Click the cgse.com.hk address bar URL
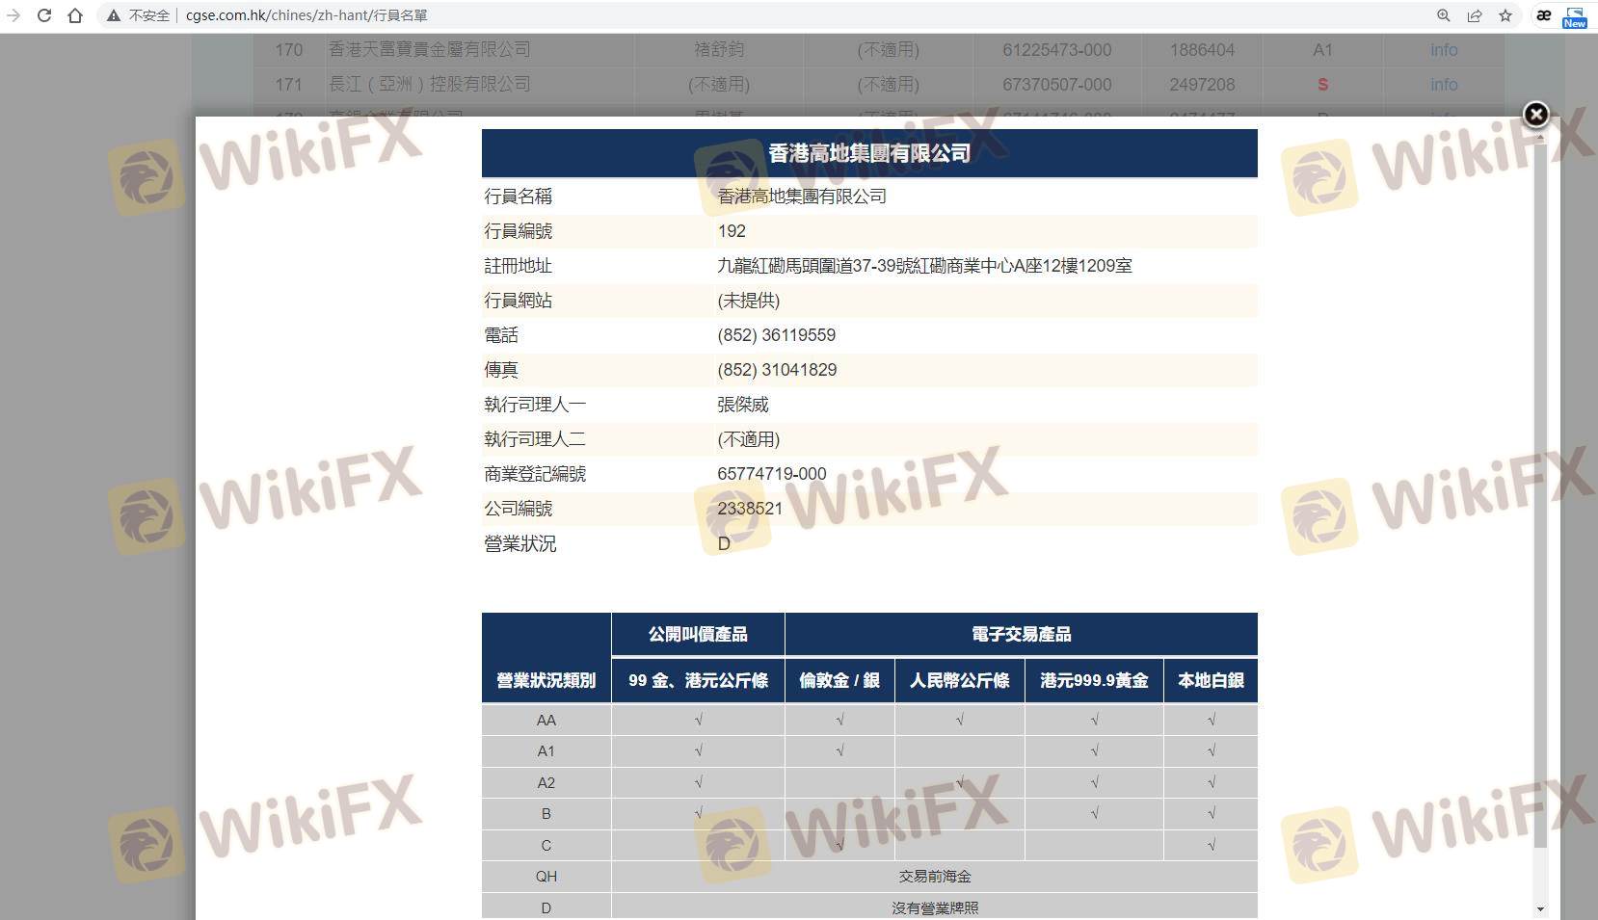 [306, 15]
